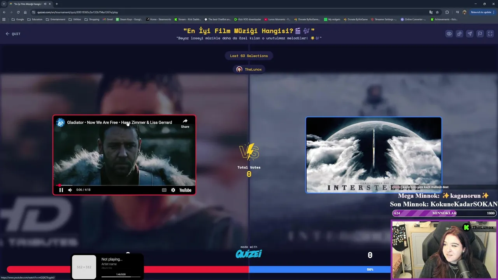Open the Stream - Kick Dashboard bookmark
This screenshot has height=280, width=498.
pyautogui.click(x=188, y=19)
